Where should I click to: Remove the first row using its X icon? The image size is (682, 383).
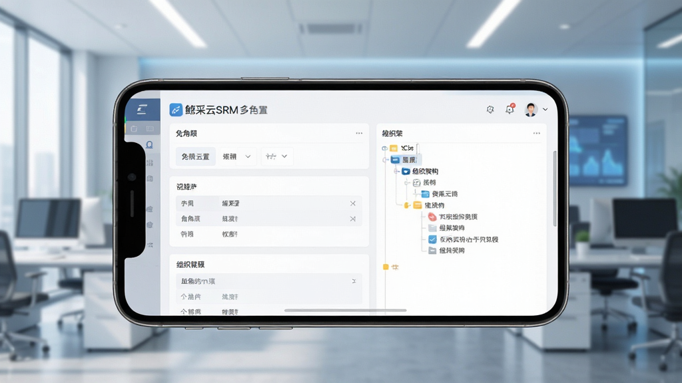(x=353, y=203)
